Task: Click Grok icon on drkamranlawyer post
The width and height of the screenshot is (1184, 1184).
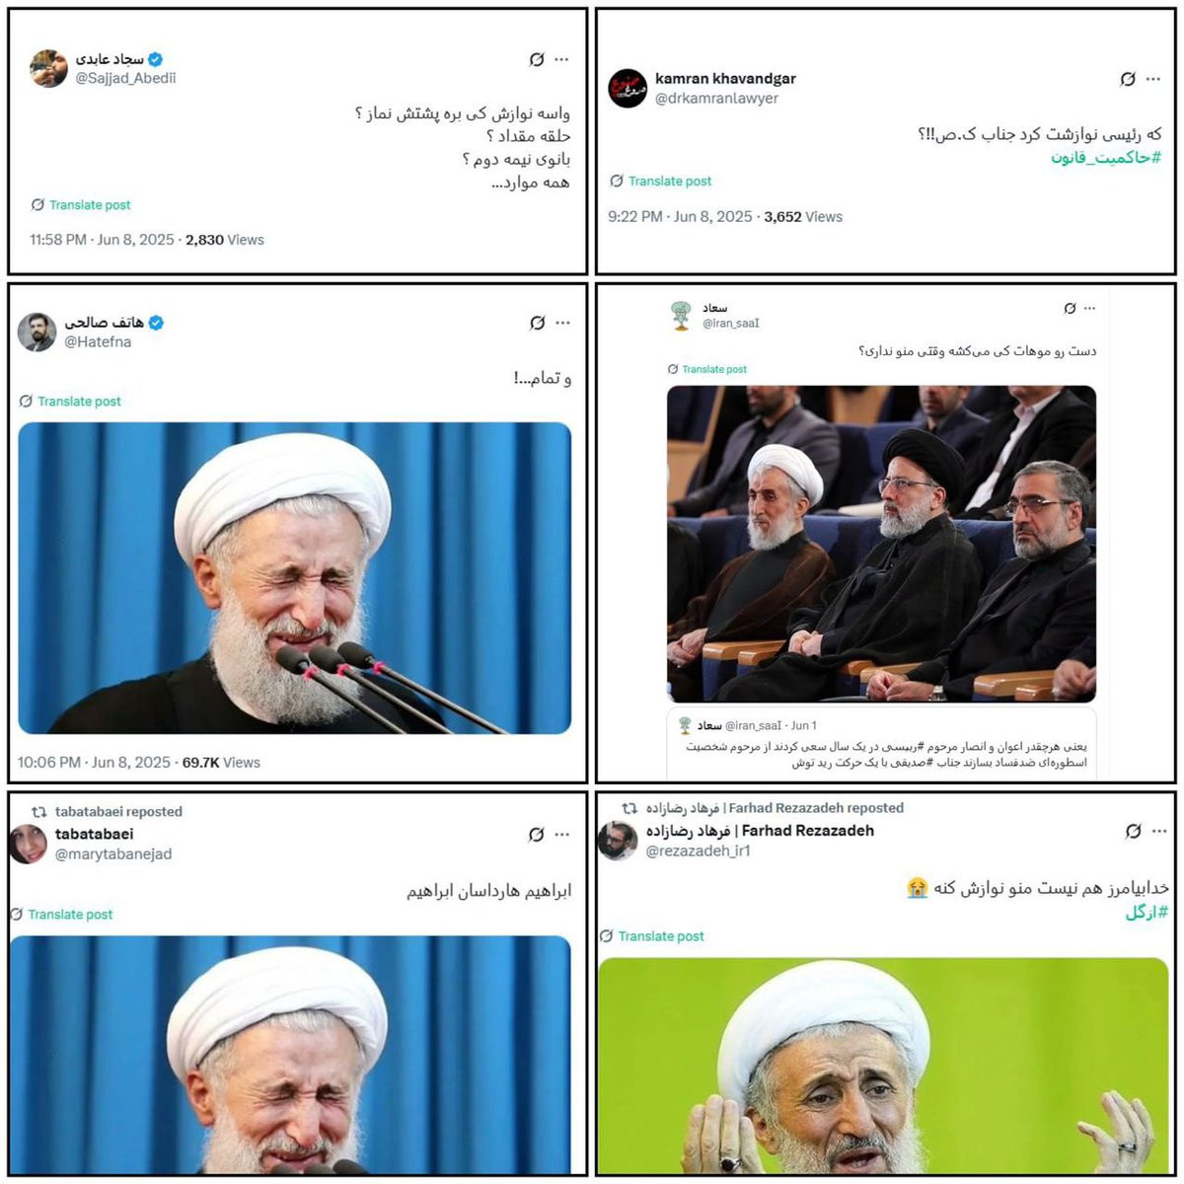Action: [x=1128, y=79]
